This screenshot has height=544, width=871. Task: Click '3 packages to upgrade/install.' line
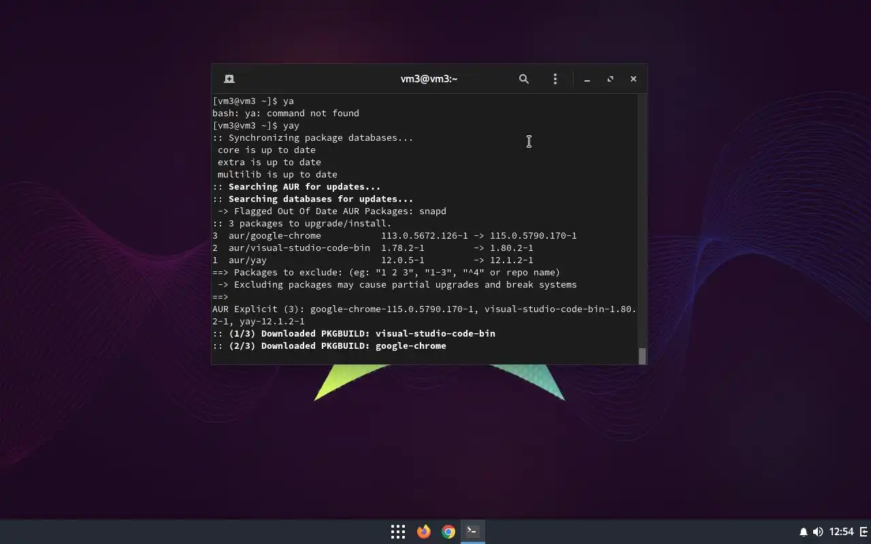(x=302, y=224)
